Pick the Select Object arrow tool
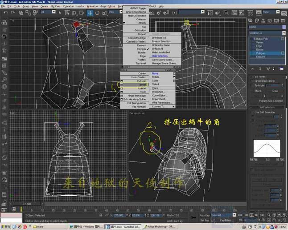 coord(60,12)
